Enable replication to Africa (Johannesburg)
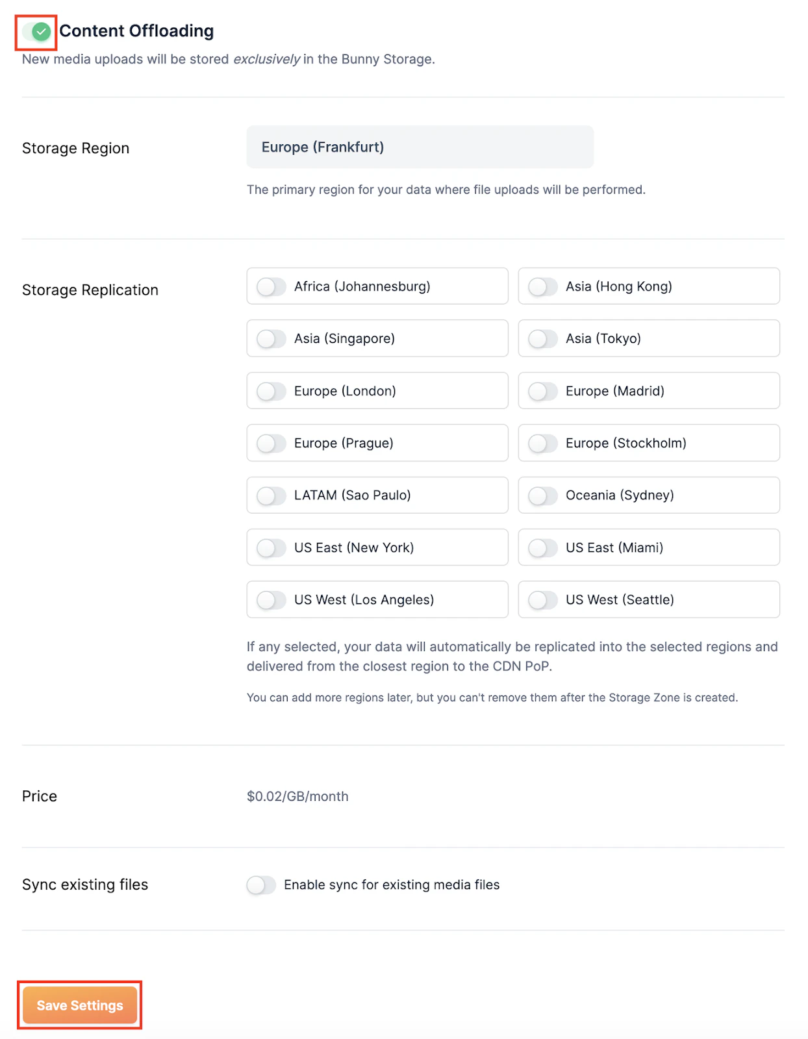 click(x=271, y=286)
